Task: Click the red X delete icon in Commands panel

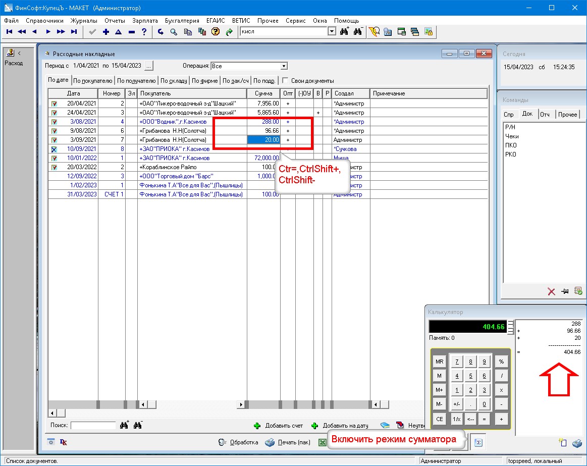Action: (x=552, y=291)
